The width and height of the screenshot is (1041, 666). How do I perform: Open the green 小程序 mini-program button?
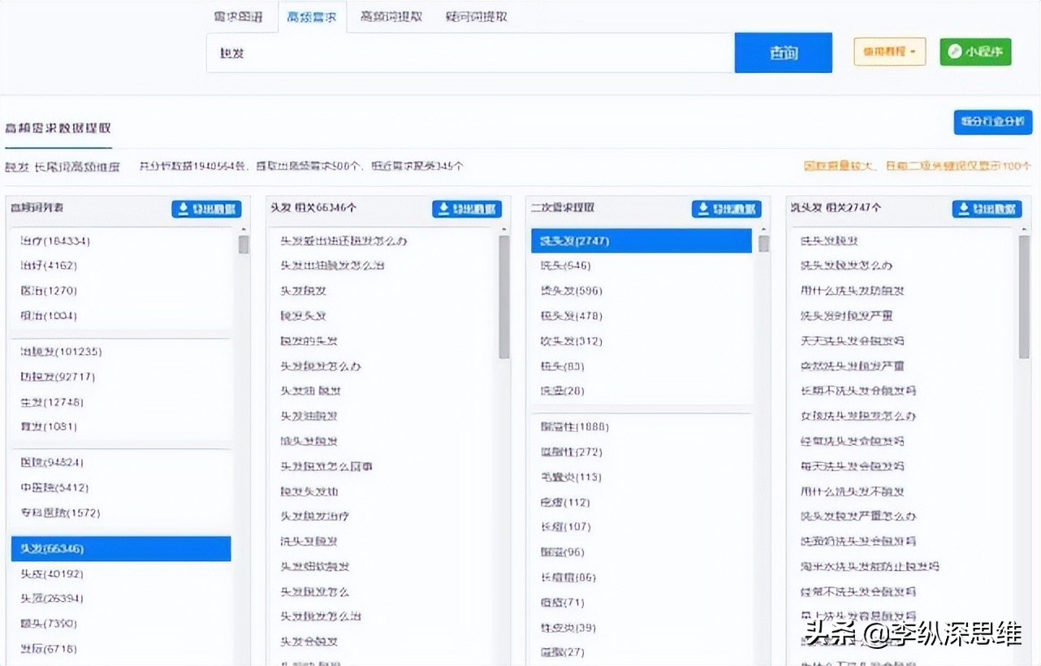click(974, 50)
